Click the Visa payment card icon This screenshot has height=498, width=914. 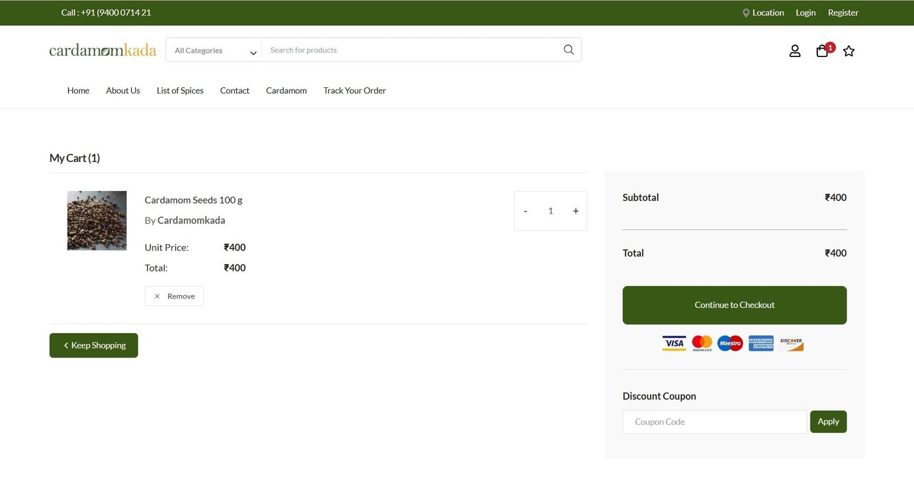point(674,343)
